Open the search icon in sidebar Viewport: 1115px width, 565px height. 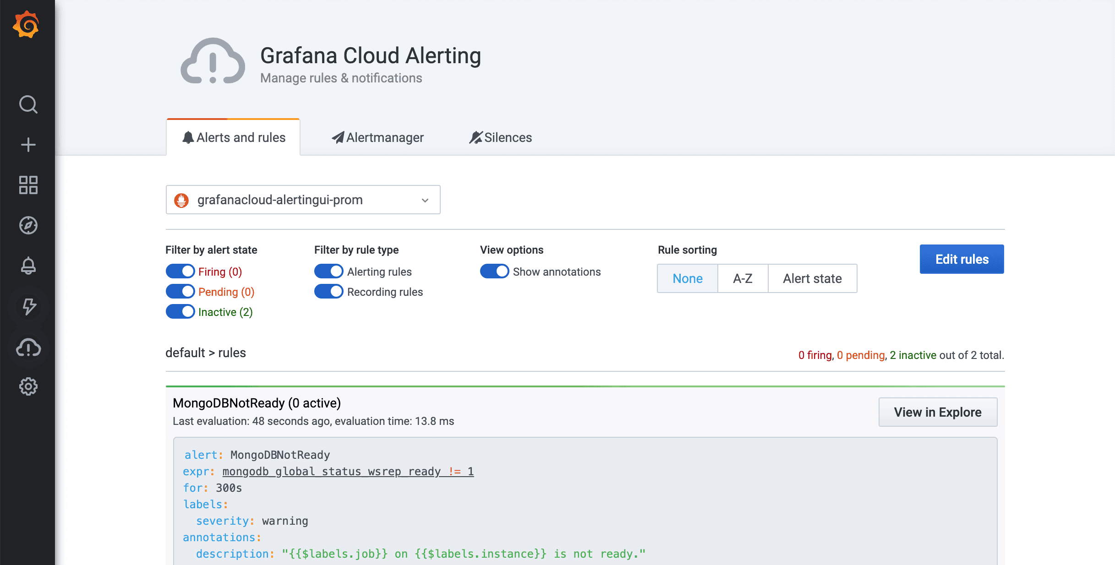click(28, 104)
